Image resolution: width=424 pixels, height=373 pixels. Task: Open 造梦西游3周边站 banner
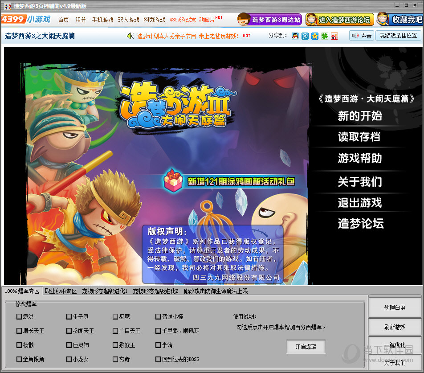(x=269, y=20)
